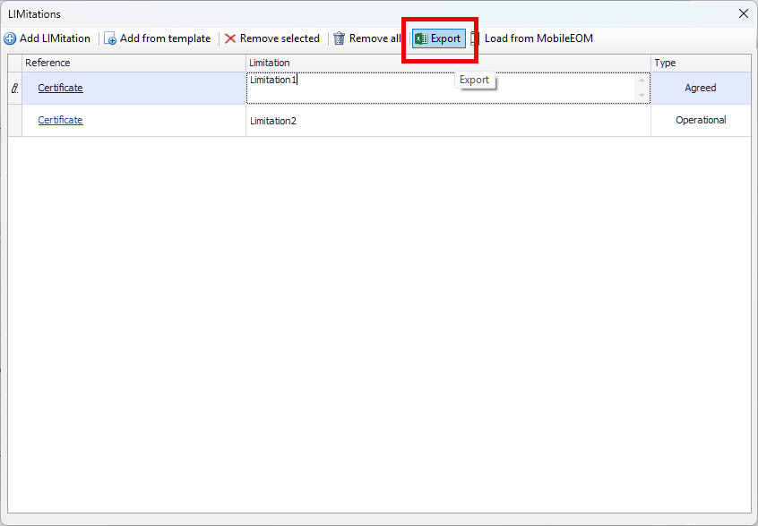Click the Remove all trash icon
The image size is (758, 526).
pos(339,38)
